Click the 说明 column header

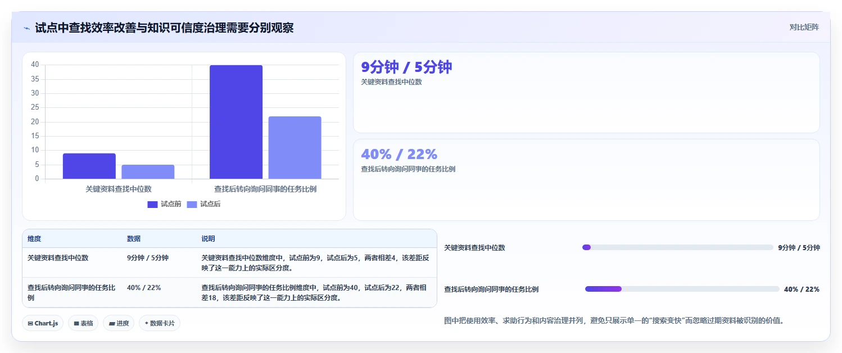pos(208,239)
